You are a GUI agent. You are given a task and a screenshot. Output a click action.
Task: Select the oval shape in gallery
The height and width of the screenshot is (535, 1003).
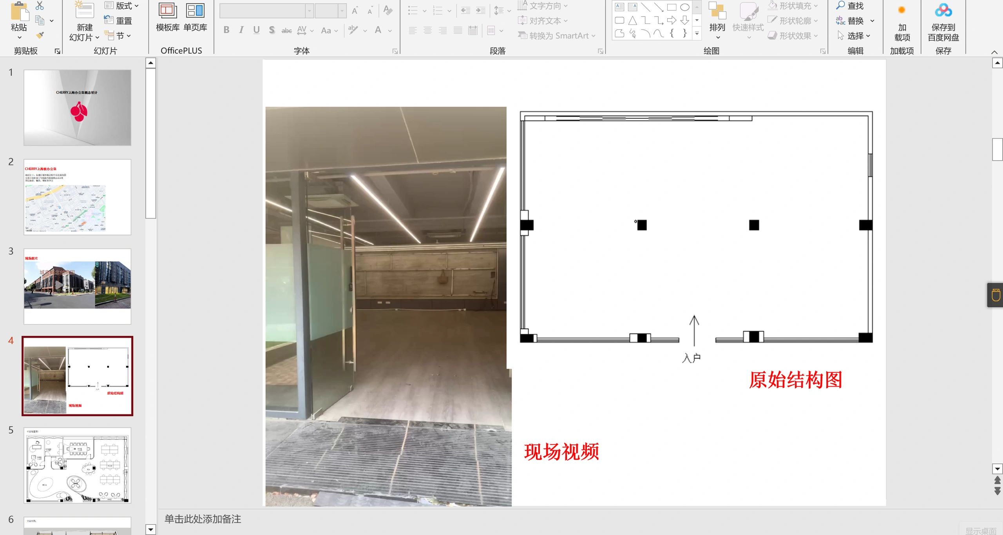pyautogui.click(x=684, y=7)
